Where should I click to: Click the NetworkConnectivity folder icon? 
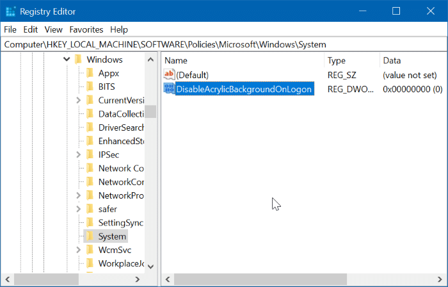click(x=90, y=182)
